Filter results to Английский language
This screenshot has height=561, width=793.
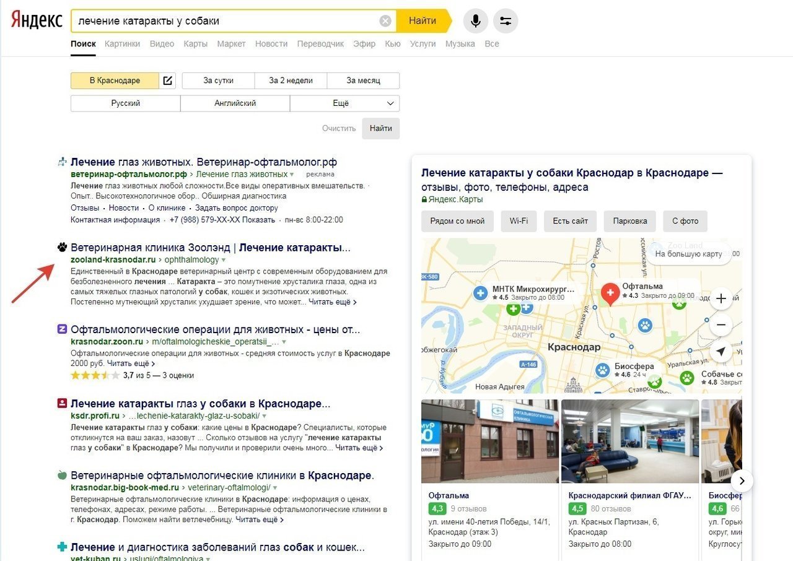(235, 103)
